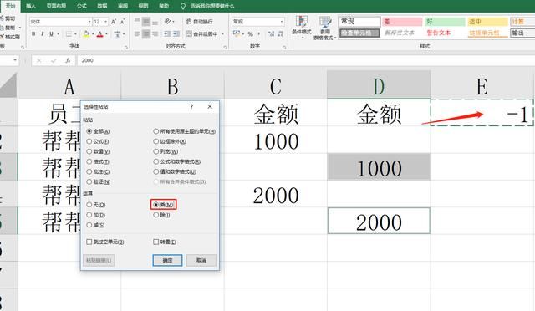Viewport: 535px width, 311px height.
Task: Select the All (全部) paste radio button
Action: (x=89, y=131)
